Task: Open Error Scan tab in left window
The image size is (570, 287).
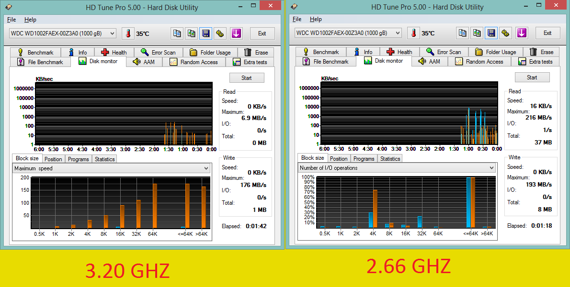Action: pos(158,52)
